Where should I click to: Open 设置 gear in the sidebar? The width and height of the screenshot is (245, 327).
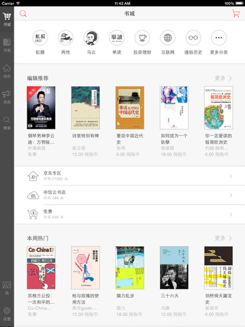pos(7,314)
